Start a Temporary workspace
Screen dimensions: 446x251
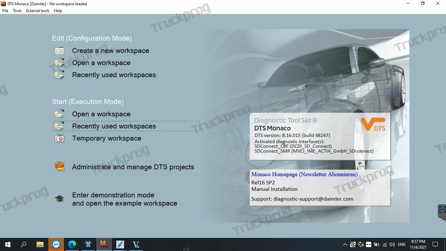(107, 138)
